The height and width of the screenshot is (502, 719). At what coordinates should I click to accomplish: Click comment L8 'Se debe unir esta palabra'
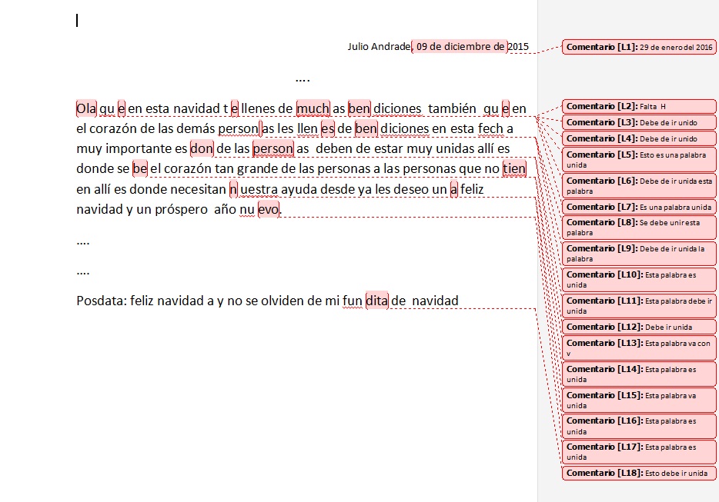[639, 228]
